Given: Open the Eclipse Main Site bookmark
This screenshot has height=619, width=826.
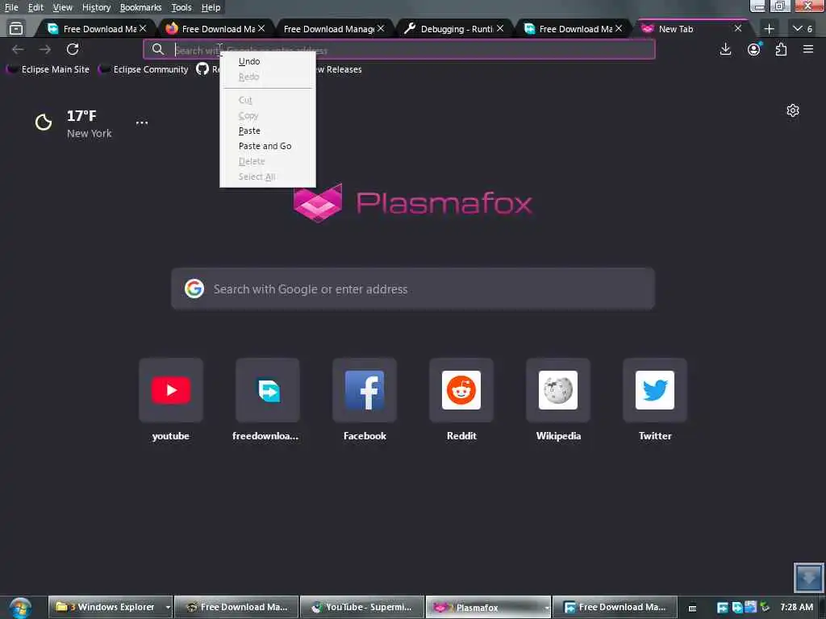Looking at the screenshot, I should point(48,69).
